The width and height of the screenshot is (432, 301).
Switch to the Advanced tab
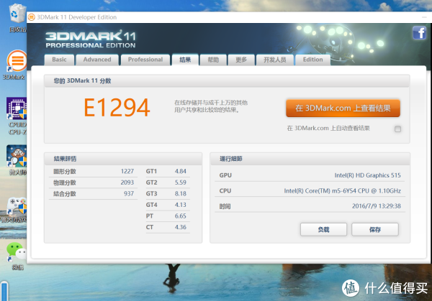[97, 60]
